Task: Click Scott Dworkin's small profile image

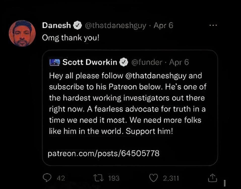Action: [55, 62]
